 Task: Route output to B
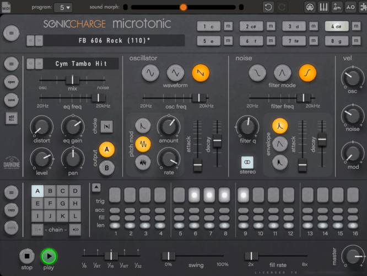coord(107,168)
